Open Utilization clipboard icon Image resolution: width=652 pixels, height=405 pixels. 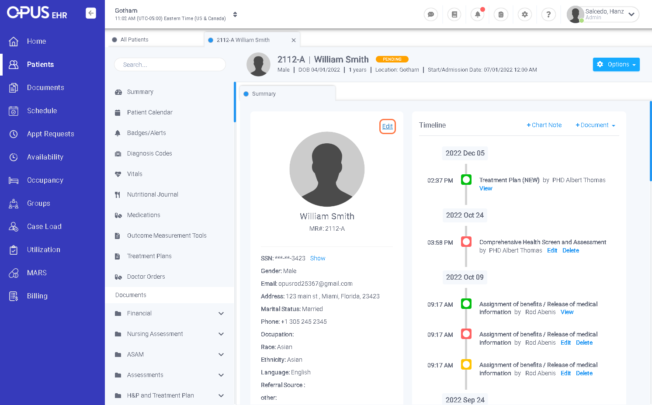click(x=14, y=249)
